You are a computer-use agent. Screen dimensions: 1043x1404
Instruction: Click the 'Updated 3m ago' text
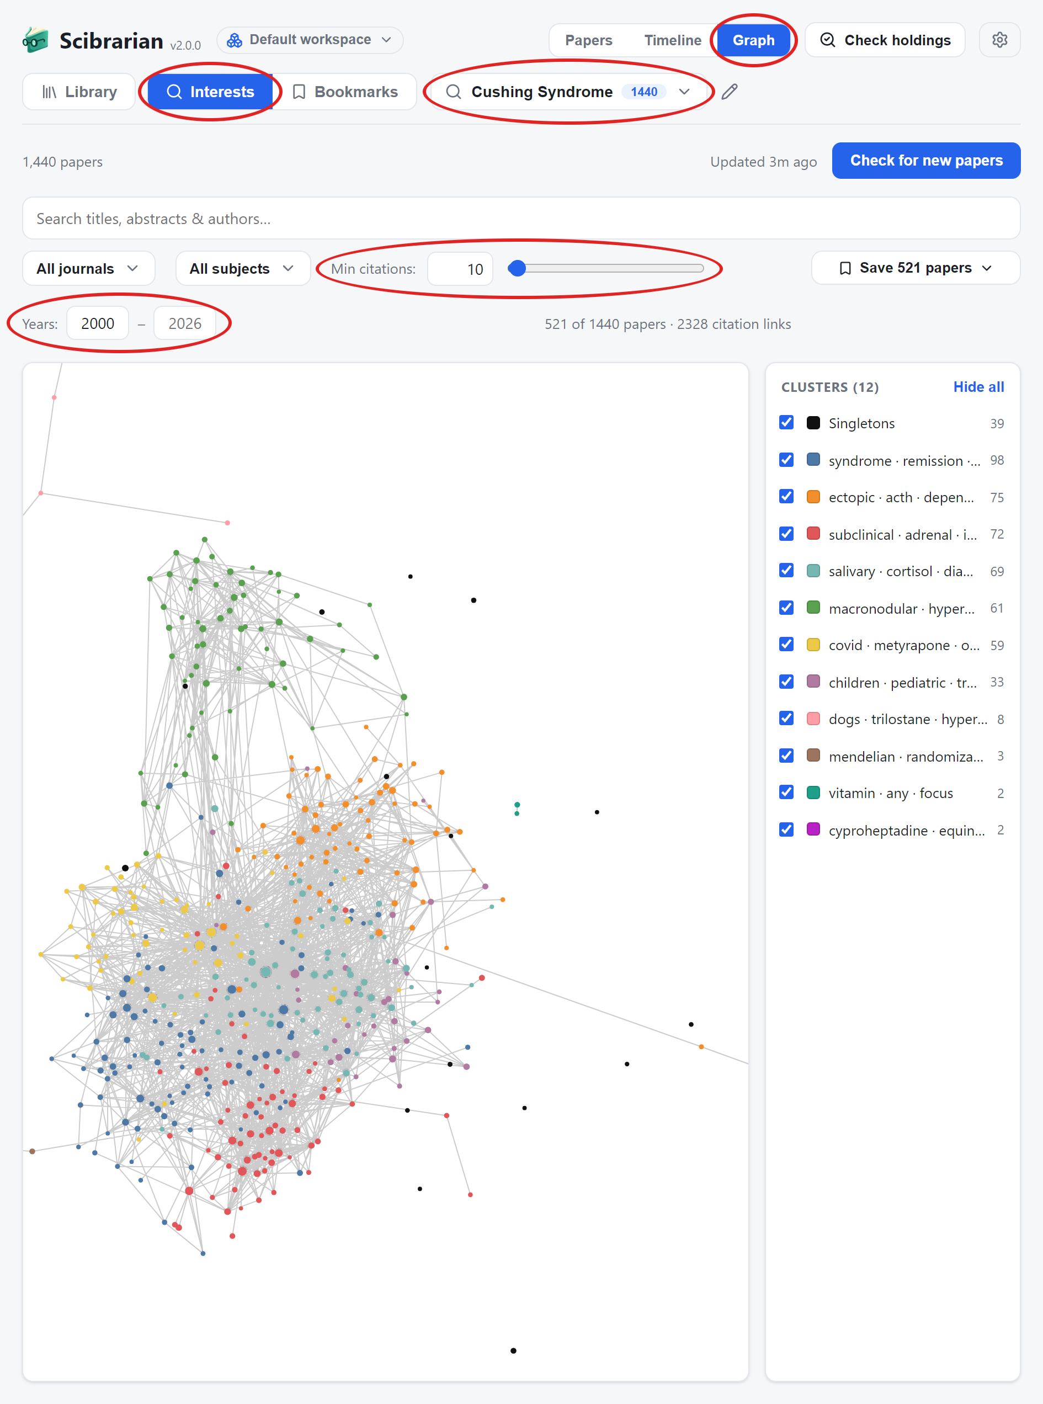763,162
